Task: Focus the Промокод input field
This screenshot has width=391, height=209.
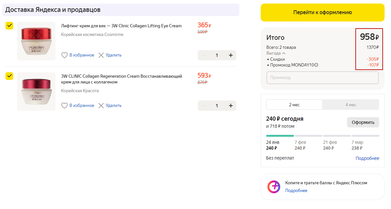Action: [x=322, y=78]
